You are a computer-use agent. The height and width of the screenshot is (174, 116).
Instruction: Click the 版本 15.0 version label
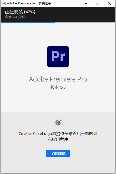tap(58, 87)
